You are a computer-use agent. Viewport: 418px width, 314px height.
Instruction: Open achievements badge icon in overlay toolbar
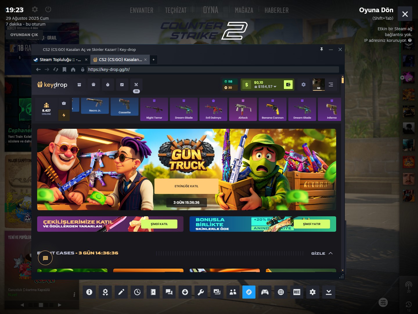click(105, 292)
